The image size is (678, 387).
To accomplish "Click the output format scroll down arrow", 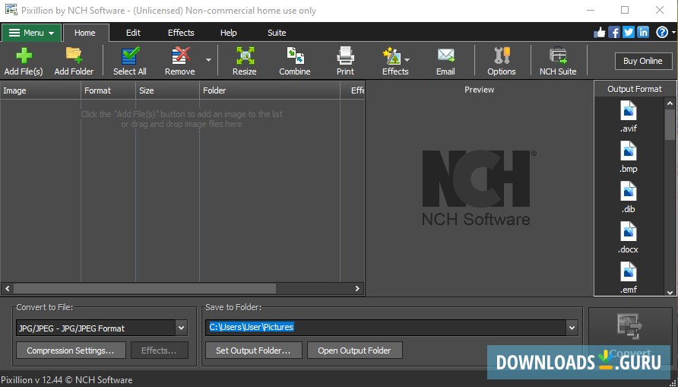I will click(x=670, y=292).
